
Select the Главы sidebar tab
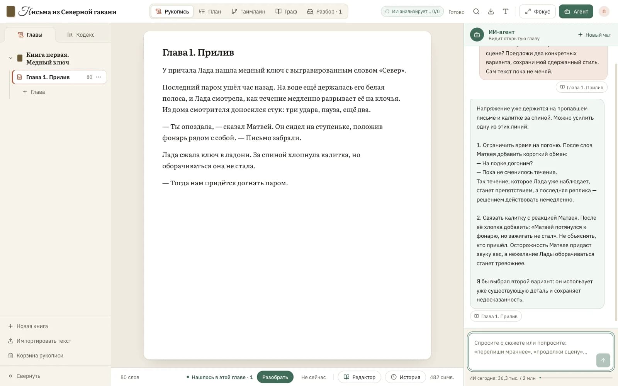[30, 35]
